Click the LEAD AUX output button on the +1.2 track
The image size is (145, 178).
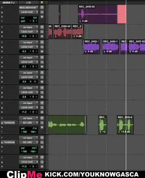click(x=29, y=107)
